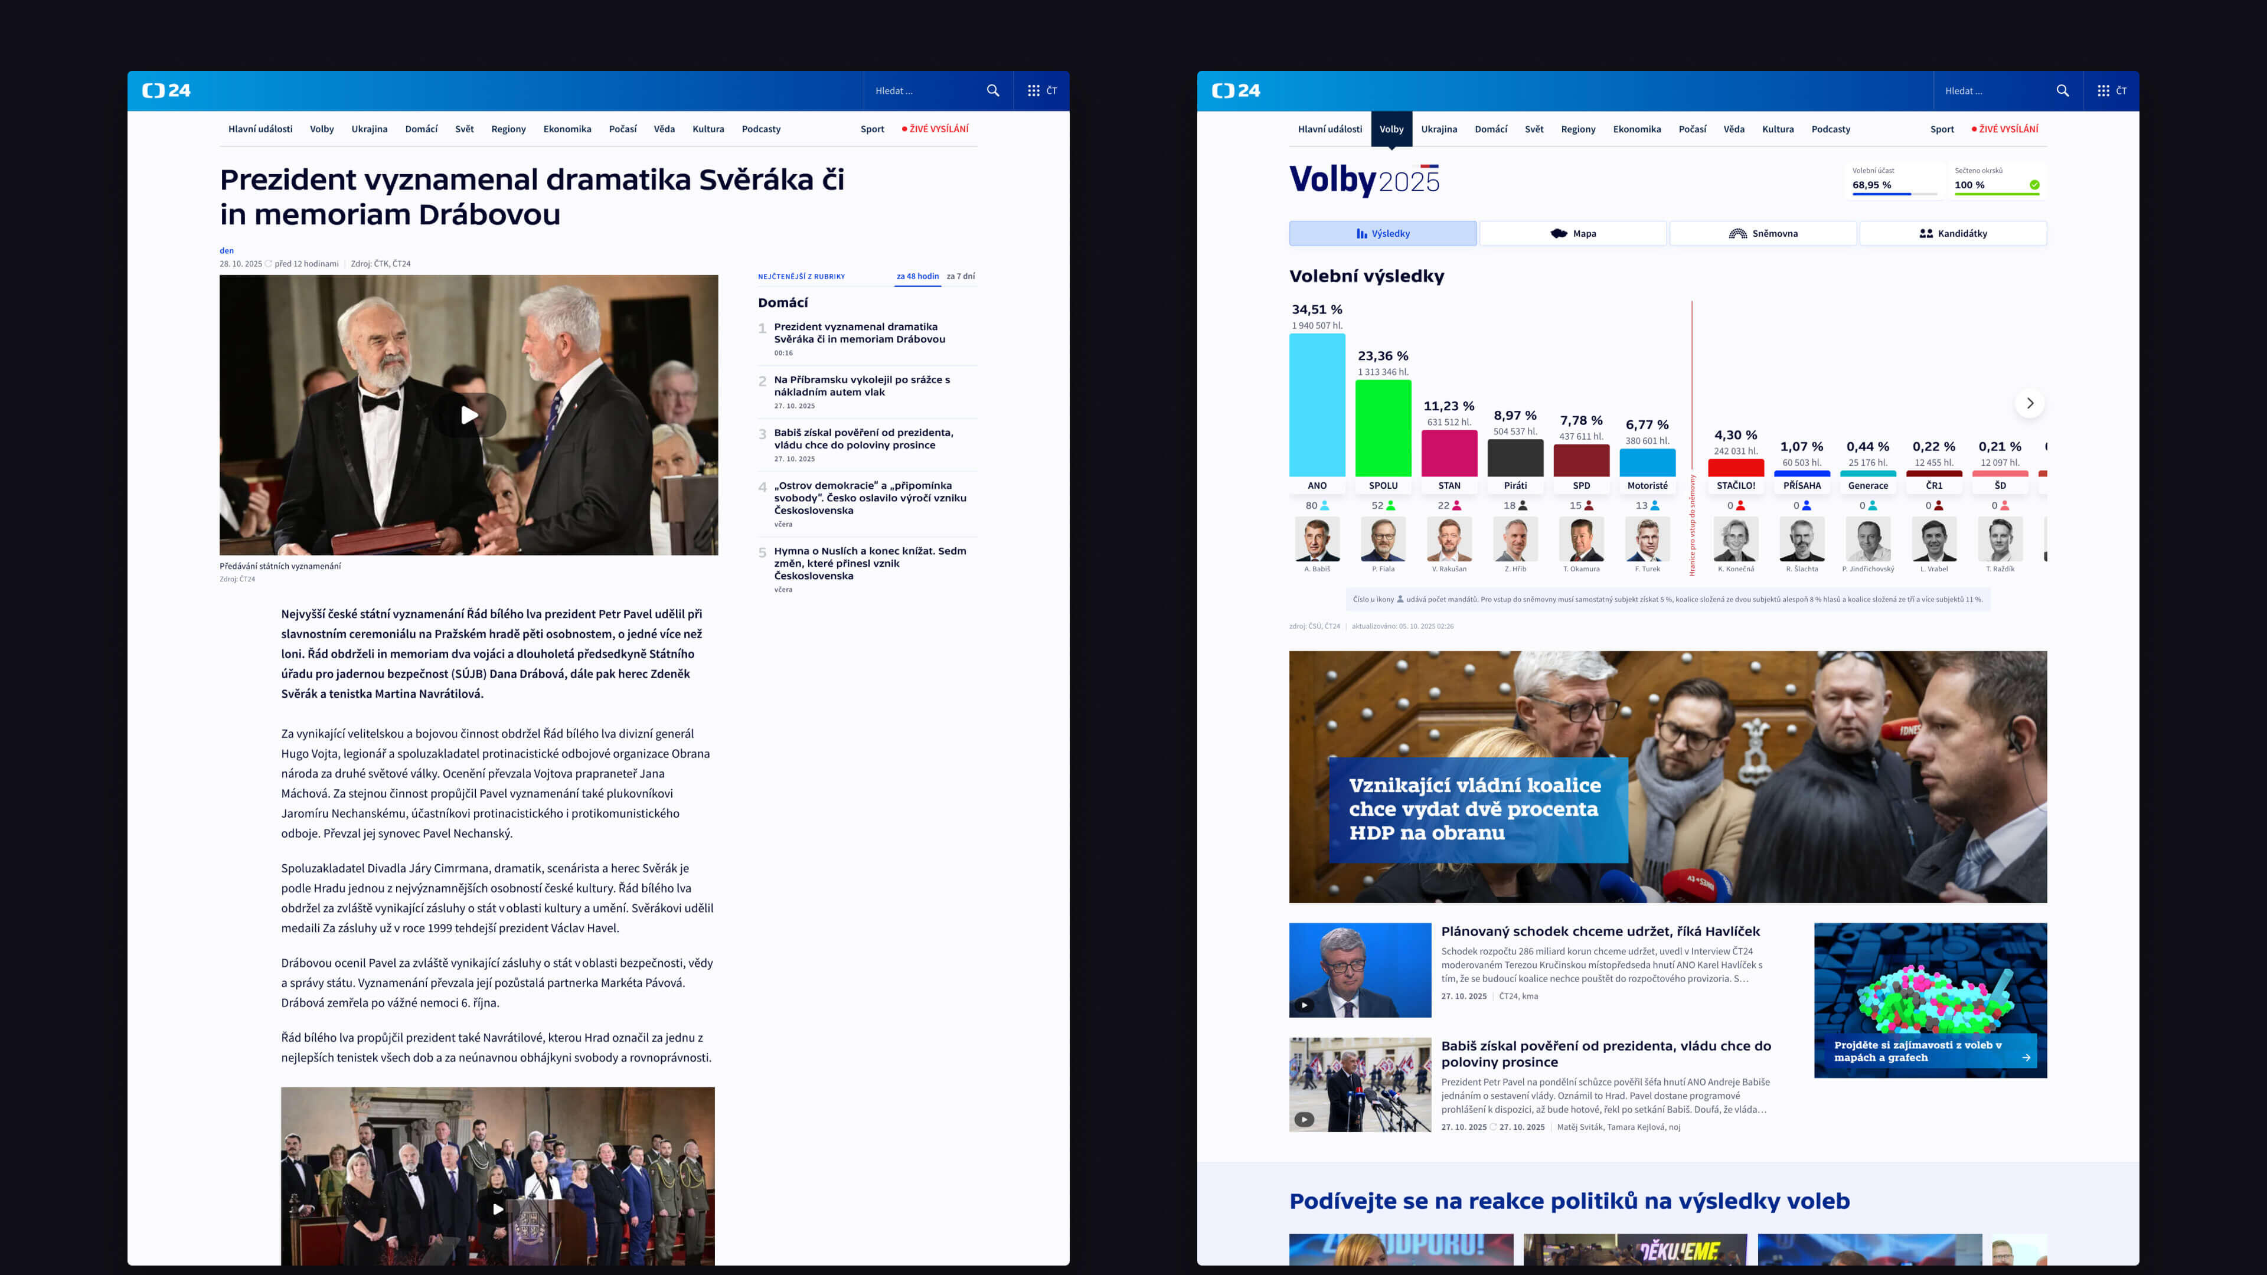Play the Sverák article main video
Screen dimensions: 2267x1275
[469, 416]
